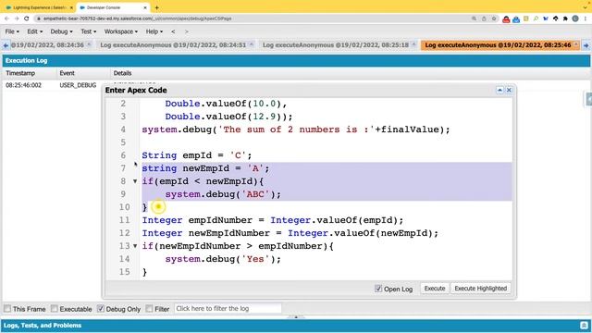
Task: Reload the page with the browser refresh icon
Action: (27, 18)
